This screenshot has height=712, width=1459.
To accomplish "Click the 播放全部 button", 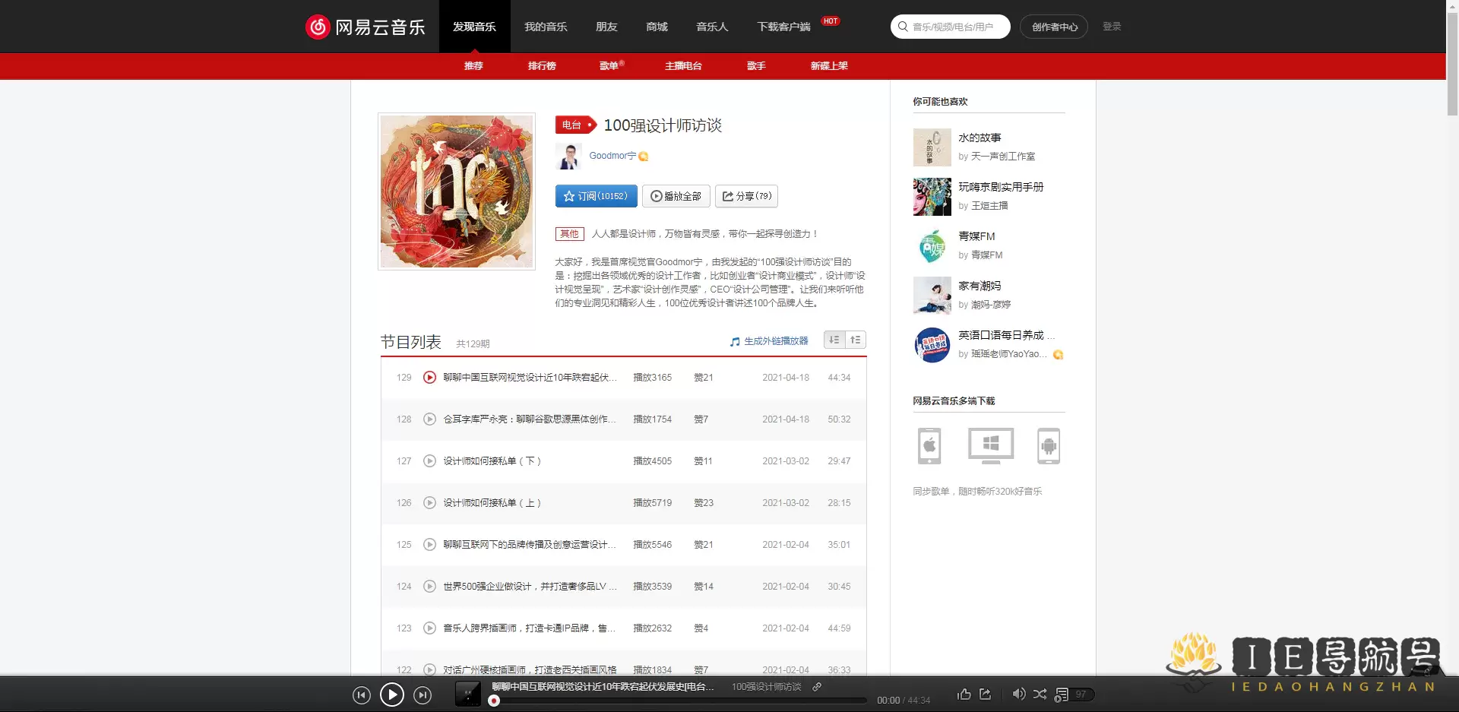I will click(x=676, y=196).
